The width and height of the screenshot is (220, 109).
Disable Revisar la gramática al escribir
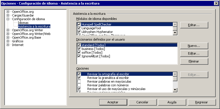point(79,77)
